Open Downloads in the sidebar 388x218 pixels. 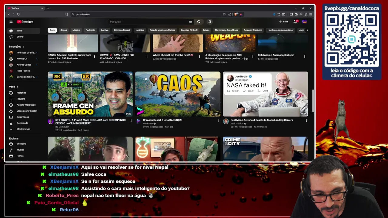coord(24,123)
